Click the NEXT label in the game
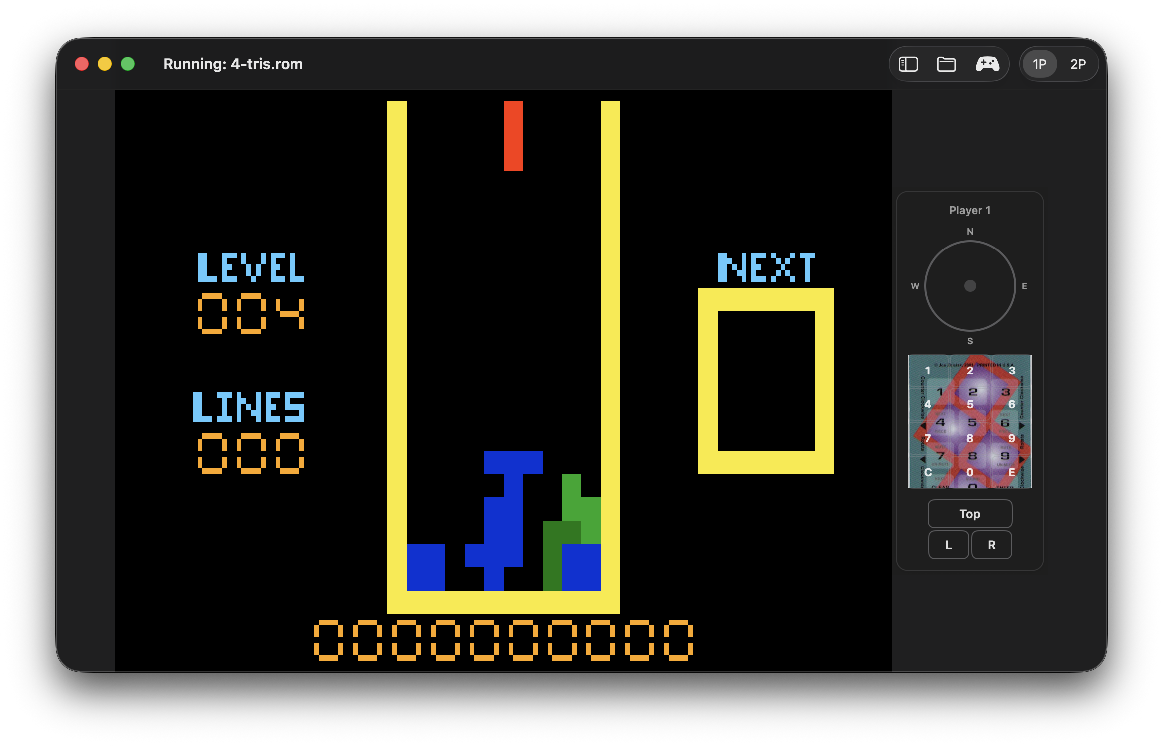 (x=766, y=267)
